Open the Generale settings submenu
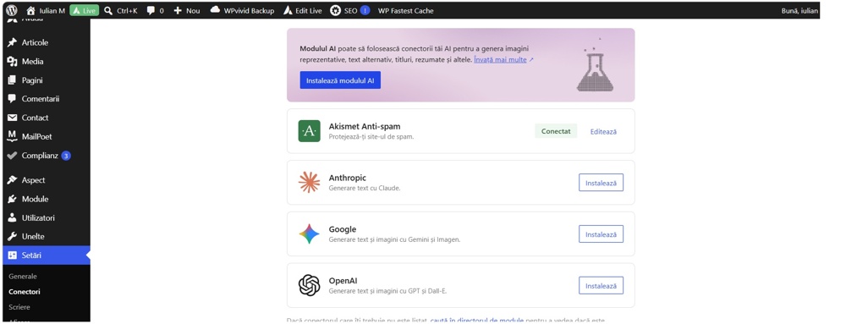846x324 pixels. tap(23, 276)
